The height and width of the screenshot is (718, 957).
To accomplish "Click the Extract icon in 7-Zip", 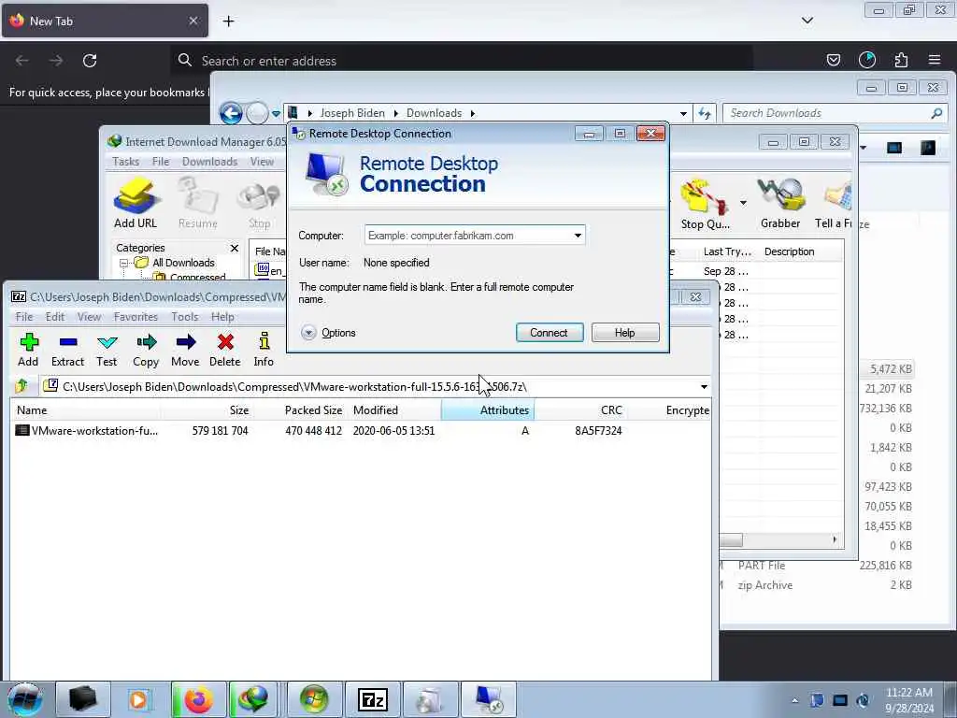I will tap(67, 350).
